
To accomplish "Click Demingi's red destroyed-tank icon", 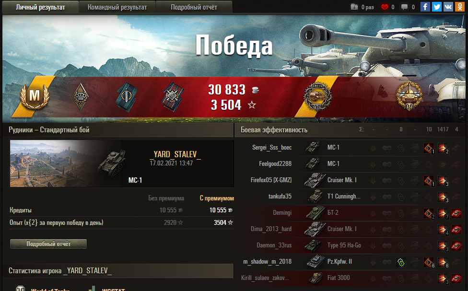I will [456, 213].
